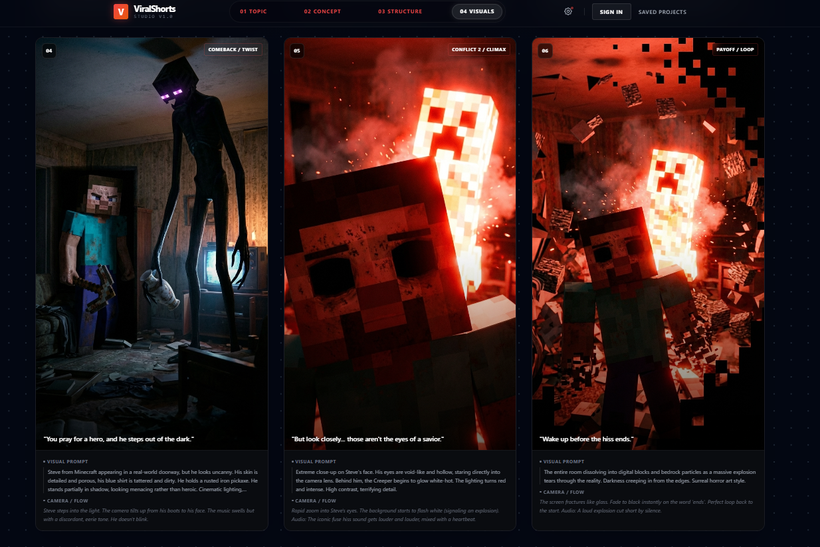Click the 05 scene number badge
820x547 pixels.
click(297, 50)
